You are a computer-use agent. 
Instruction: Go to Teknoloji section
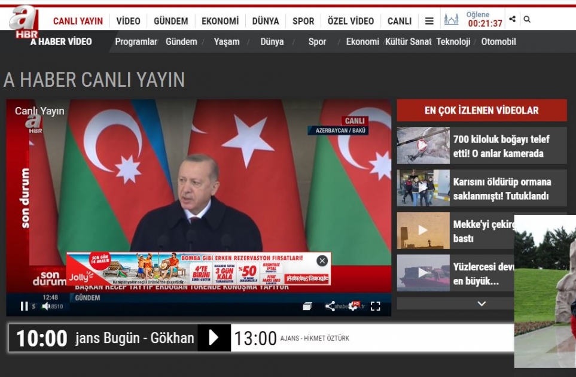(453, 41)
